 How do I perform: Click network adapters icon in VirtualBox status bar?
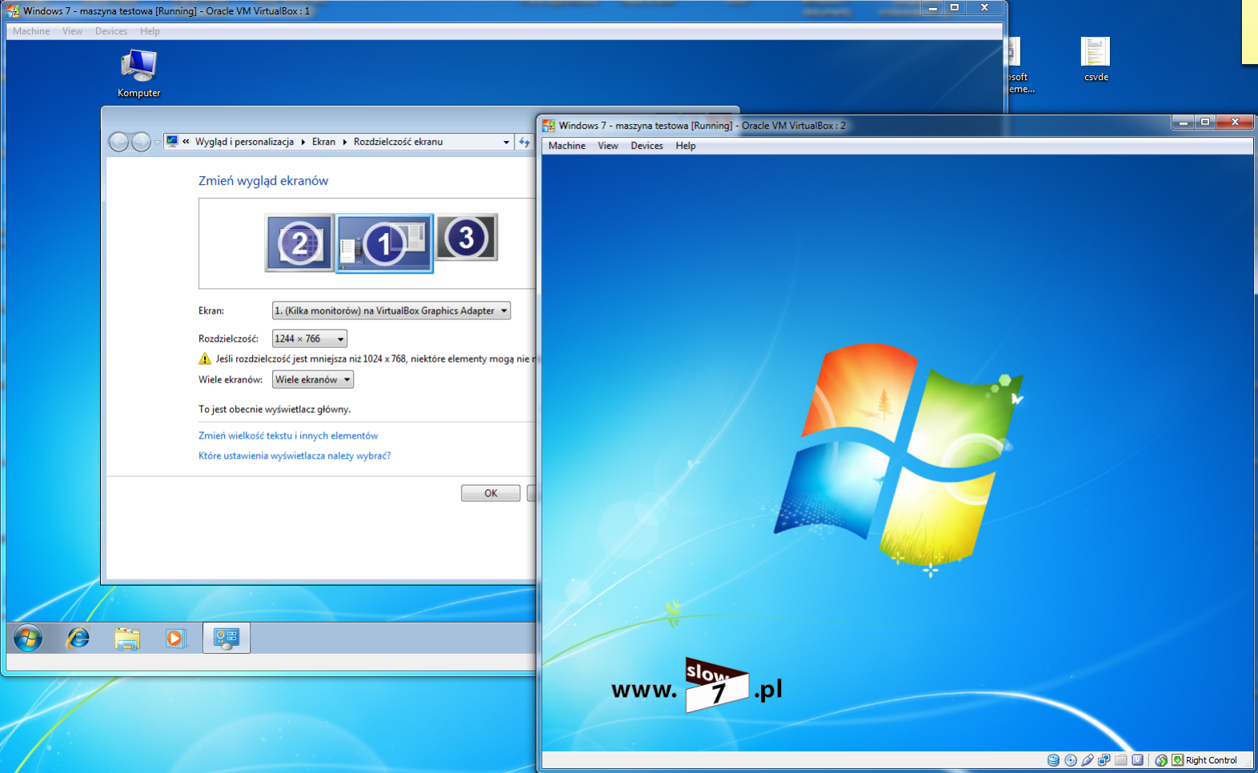[x=1104, y=760]
